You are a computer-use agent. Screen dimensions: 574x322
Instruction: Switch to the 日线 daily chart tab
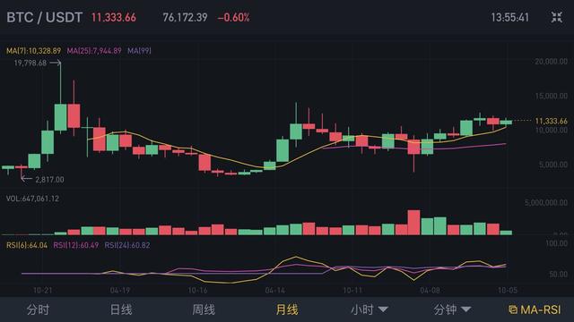point(121,310)
